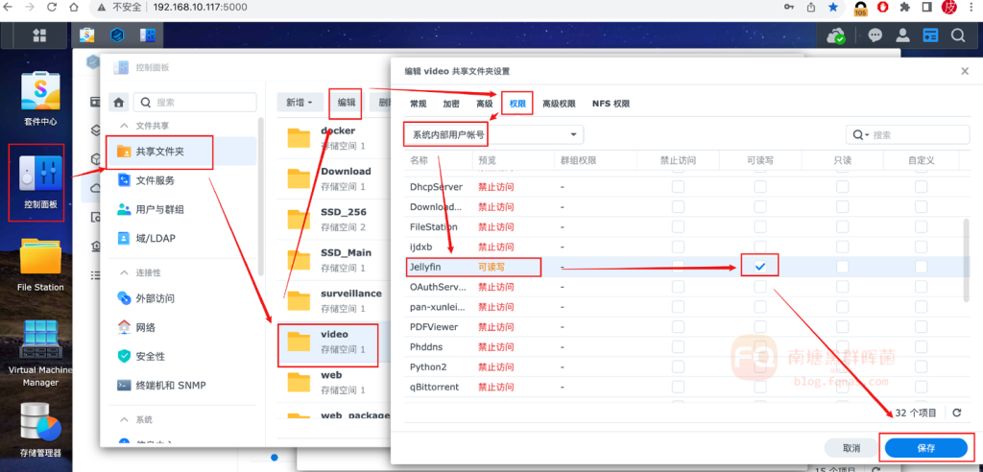Switch to the Advanced Permissions tab
This screenshot has height=472, width=983.
pyautogui.click(x=558, y=104)
